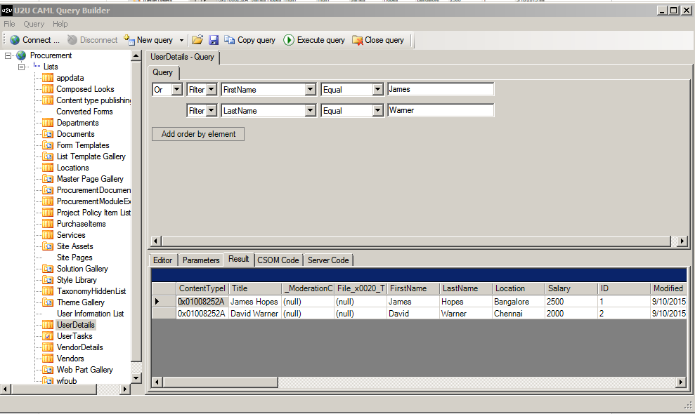695x414 pixels.
Task: Click the results grid horizontal scrollbar
Action: tap(420, 382)
